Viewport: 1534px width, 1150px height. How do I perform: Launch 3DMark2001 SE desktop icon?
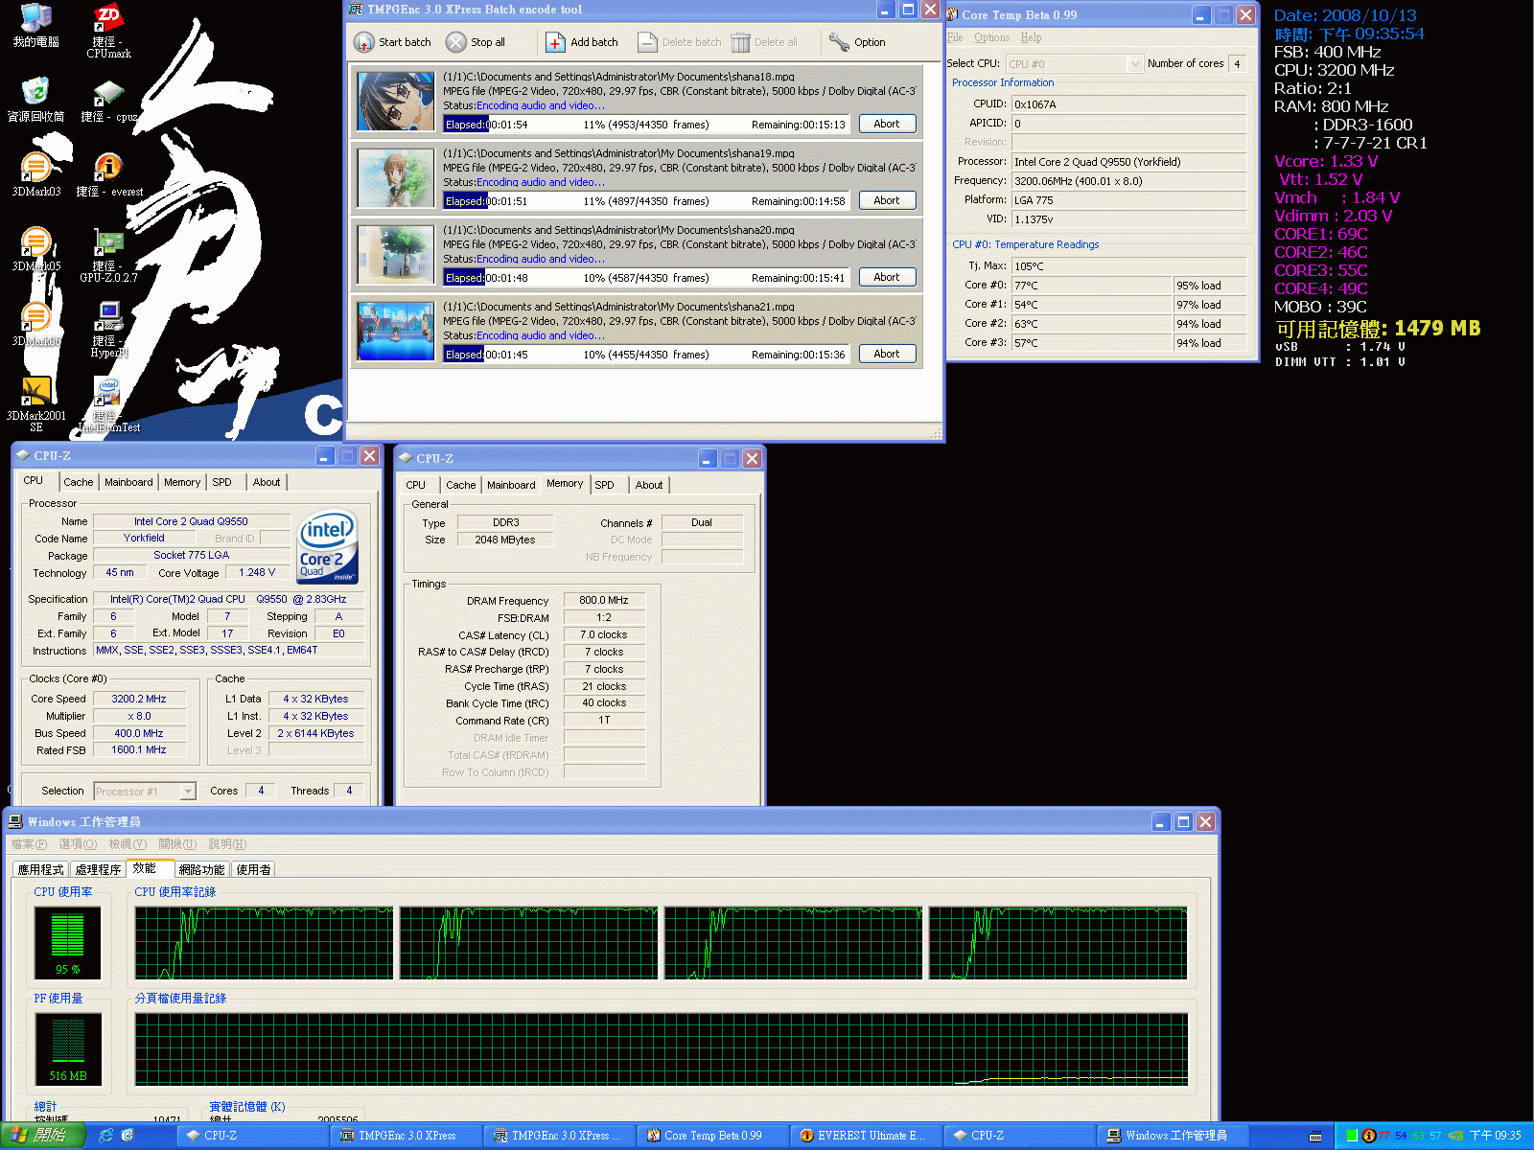[36, 404]
